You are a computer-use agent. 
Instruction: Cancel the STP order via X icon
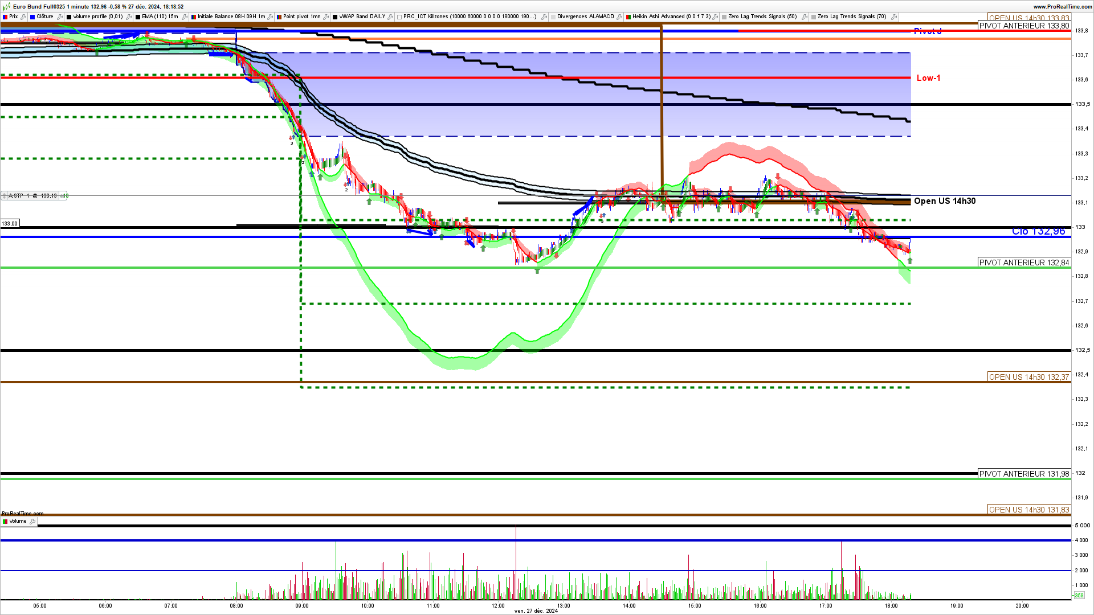point(62,196)
